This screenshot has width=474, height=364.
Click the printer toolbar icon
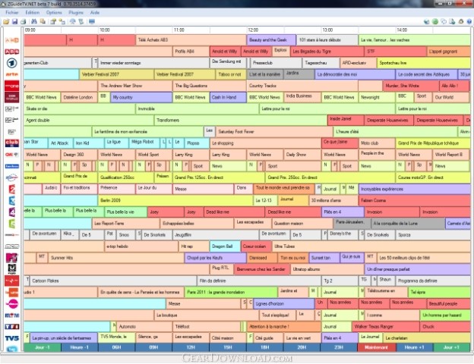pos(23,21)
